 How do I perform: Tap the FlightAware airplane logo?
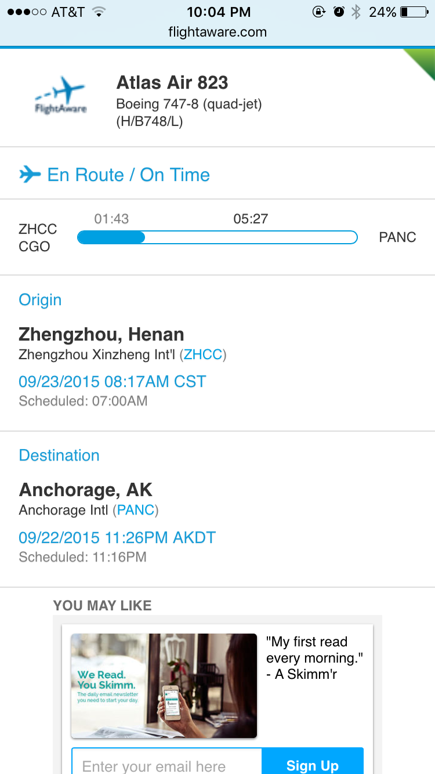pos(60,96)
